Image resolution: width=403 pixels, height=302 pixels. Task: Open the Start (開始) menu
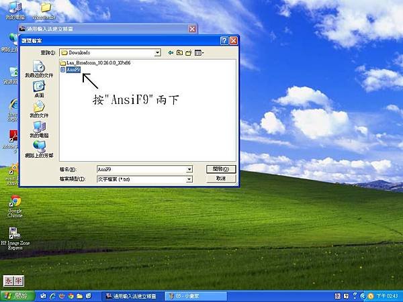click(17, 296)
